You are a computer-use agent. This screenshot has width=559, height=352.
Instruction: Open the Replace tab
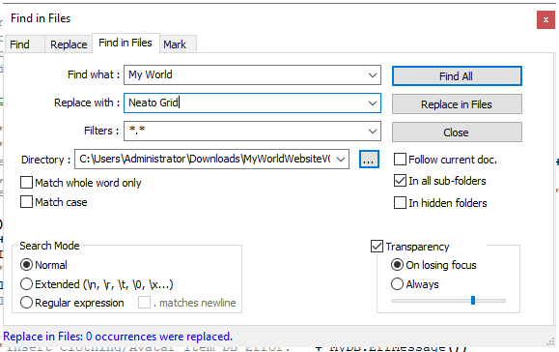click(x=69, y=44)
